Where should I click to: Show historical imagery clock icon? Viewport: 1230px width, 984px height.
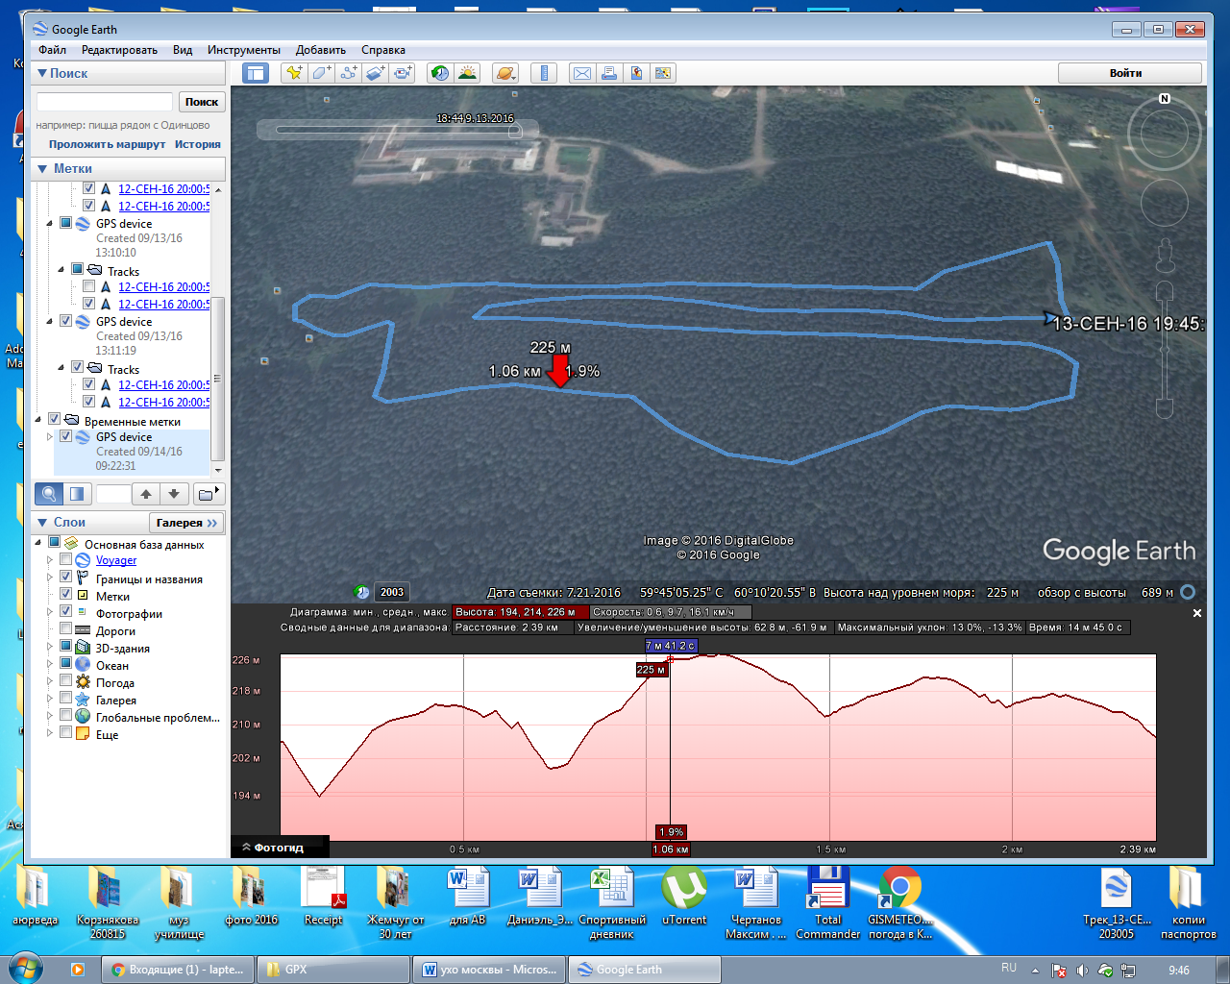[x=440, y=73]
